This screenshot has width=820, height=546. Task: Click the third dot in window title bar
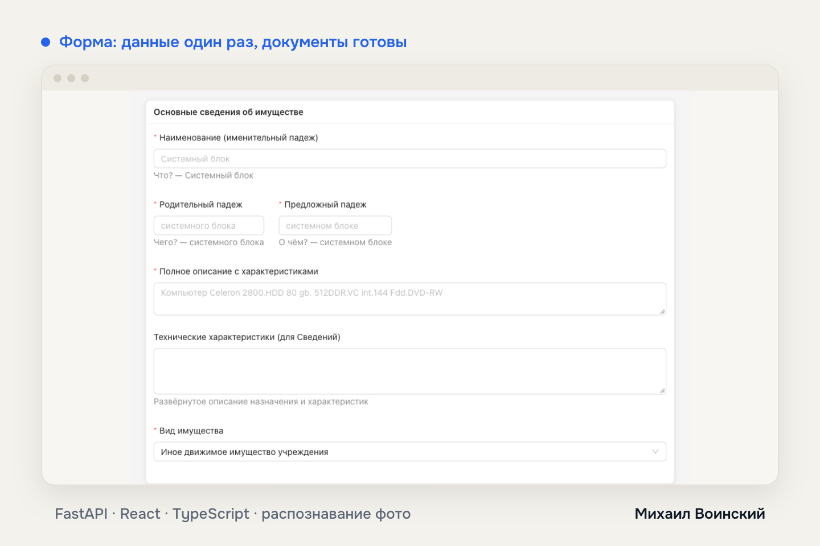pyautogui.click(x=85, y=78)
